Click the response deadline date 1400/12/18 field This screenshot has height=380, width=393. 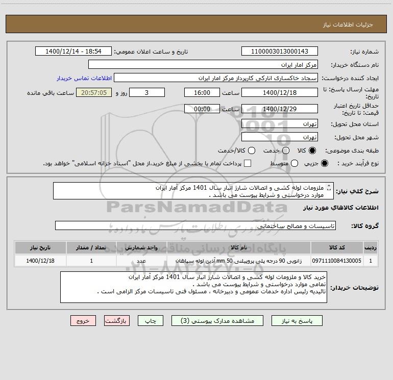point(280,93)
